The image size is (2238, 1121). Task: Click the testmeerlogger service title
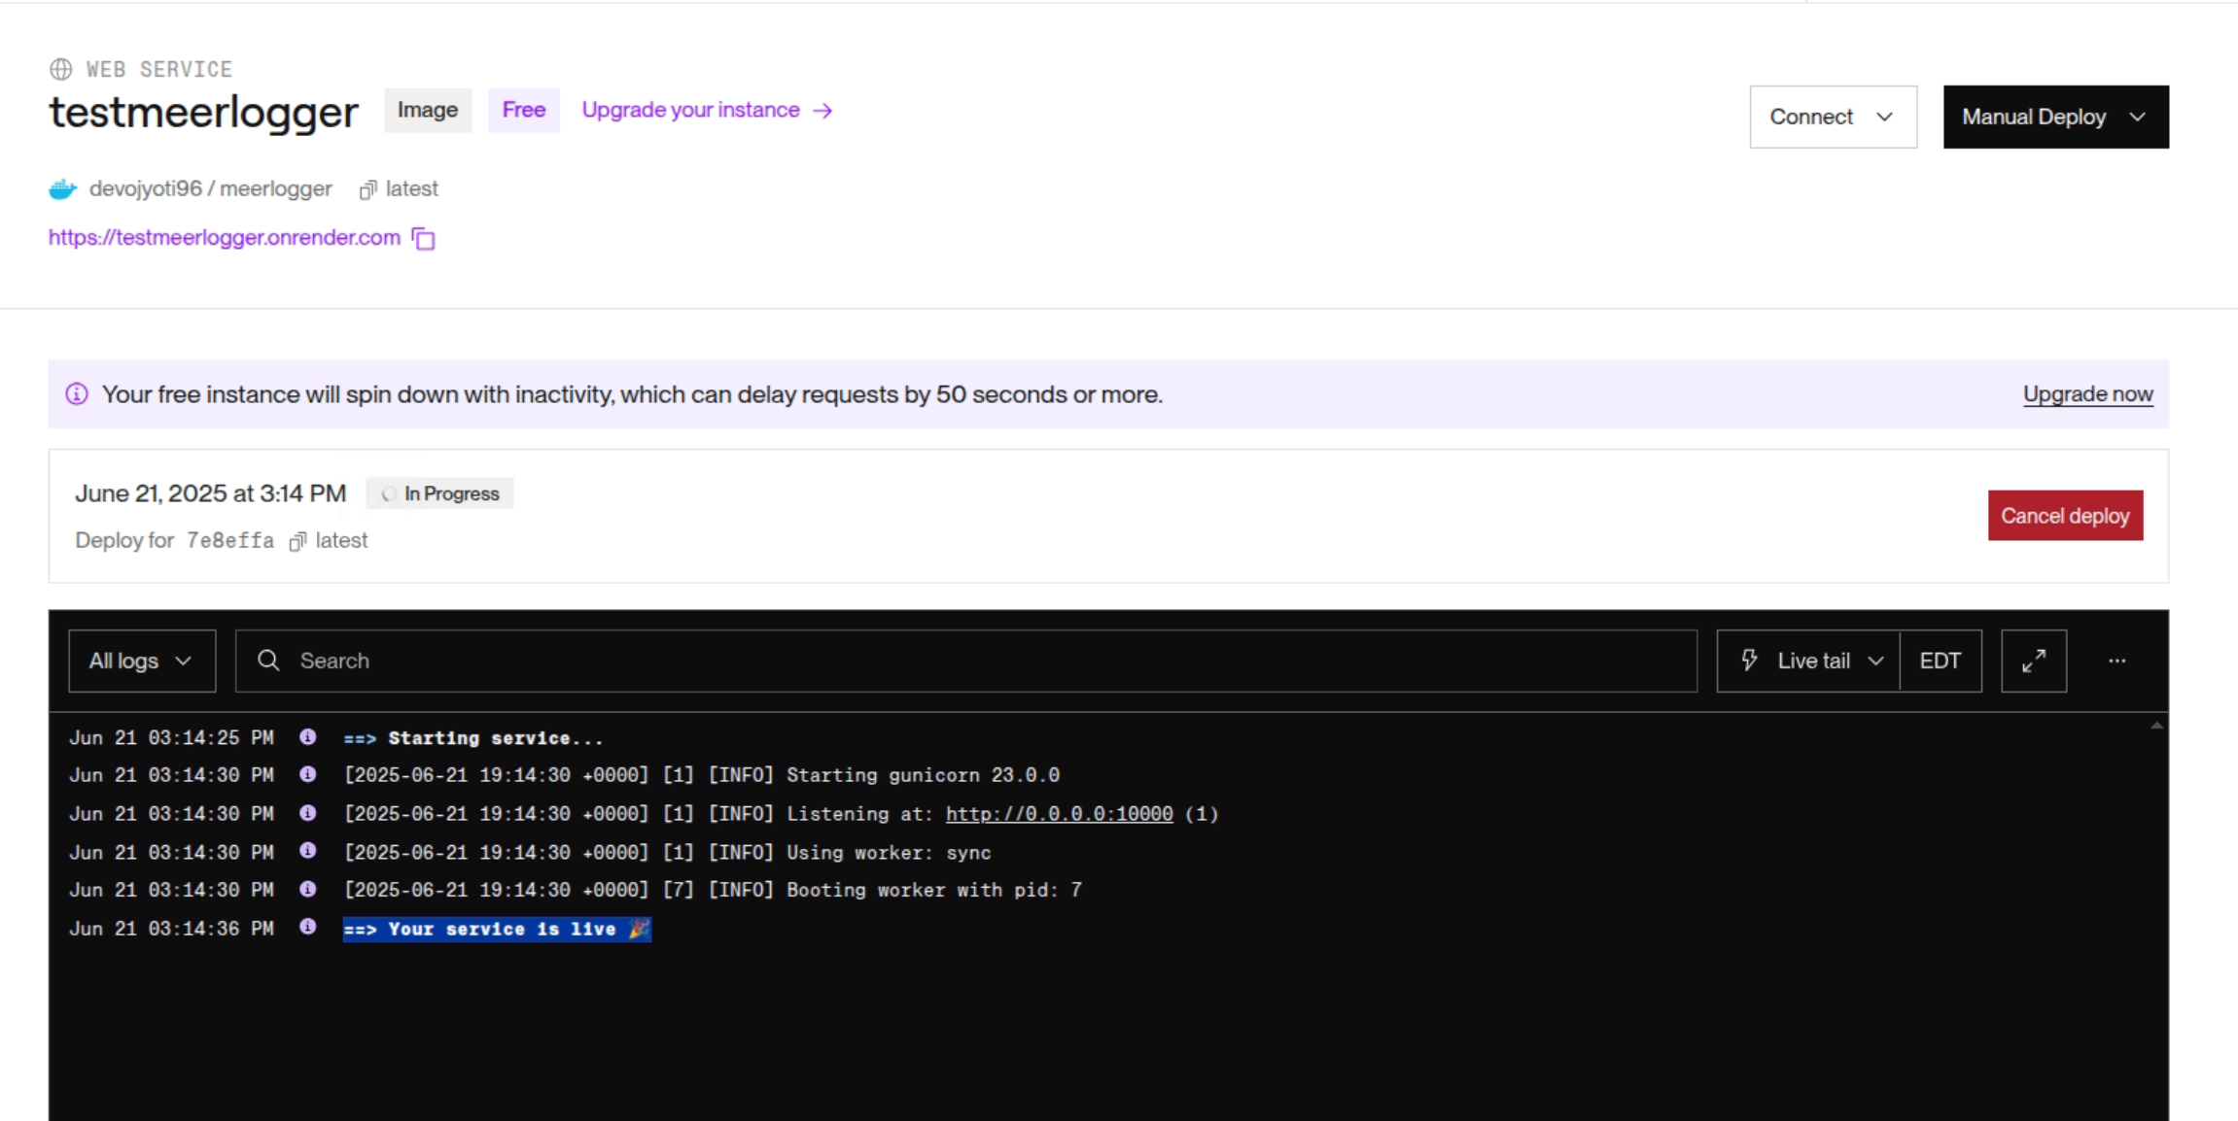(x=204, y=113)
